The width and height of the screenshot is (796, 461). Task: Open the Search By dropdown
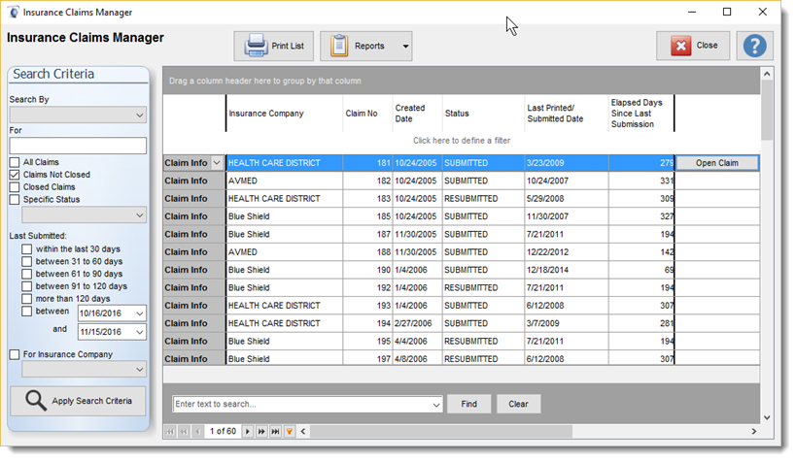(140, 115)
